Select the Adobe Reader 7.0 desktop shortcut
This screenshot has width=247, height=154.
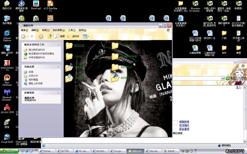coord(7,65)
